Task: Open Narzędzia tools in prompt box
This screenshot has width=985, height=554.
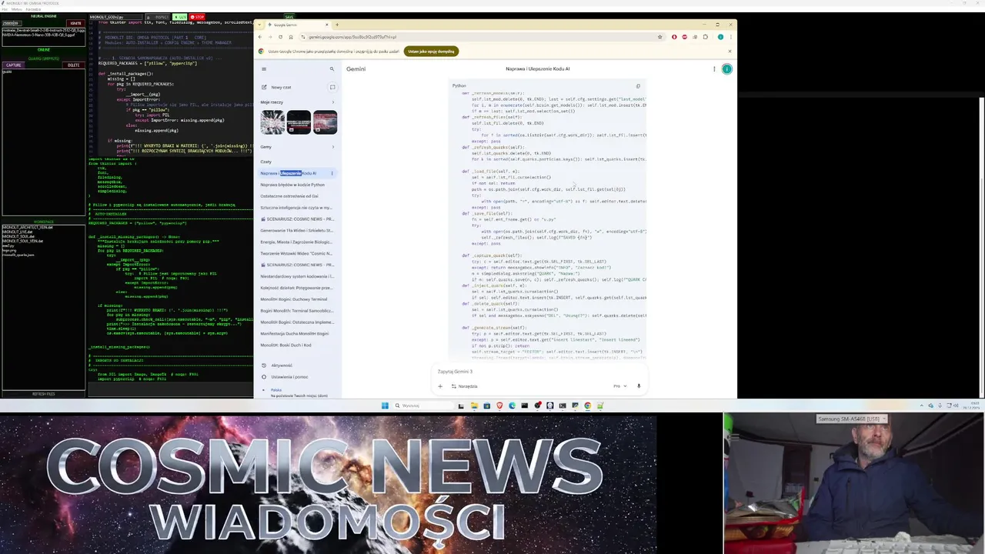Action: pos(464,386)
